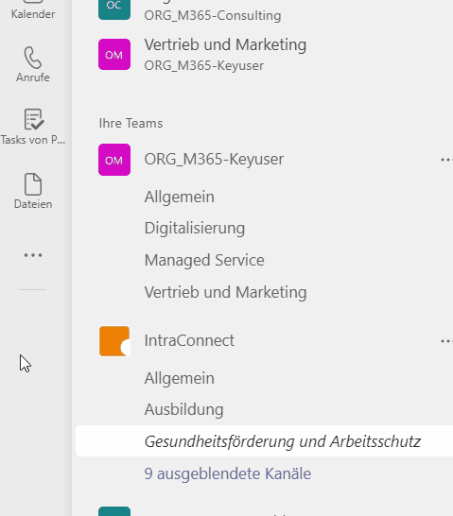Open the Dateien files icon
The height and width of the screenshot is (516, 453).
pos(33,184)
